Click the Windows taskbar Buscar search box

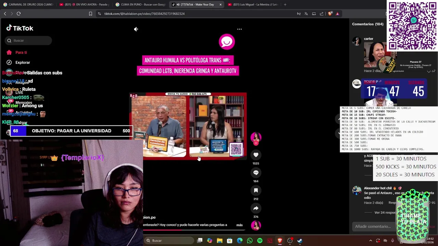click(x=169, y=241)
